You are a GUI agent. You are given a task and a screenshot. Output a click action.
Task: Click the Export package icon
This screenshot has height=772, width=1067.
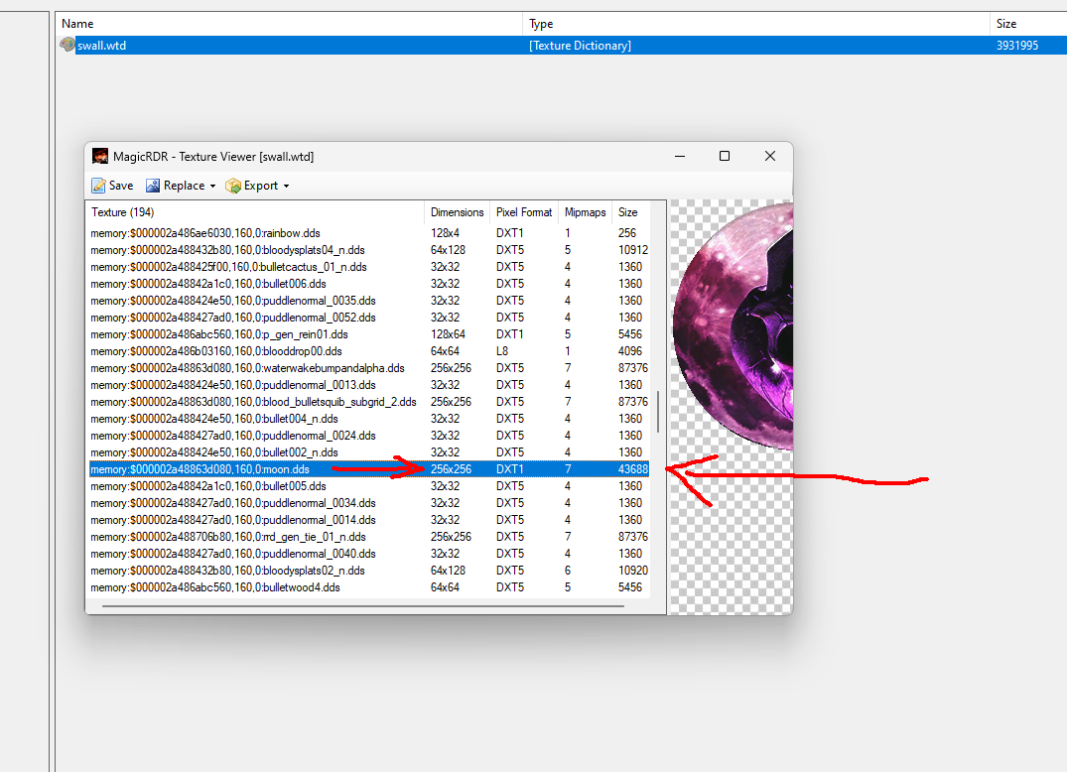tap(233, 186)
